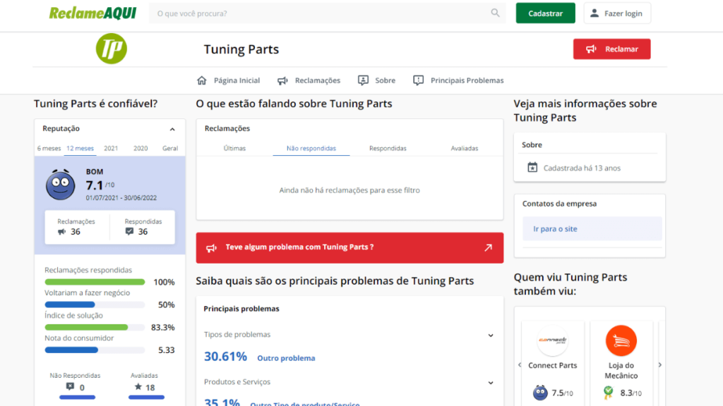Open the Ir para o site link

tap(555, 229)
